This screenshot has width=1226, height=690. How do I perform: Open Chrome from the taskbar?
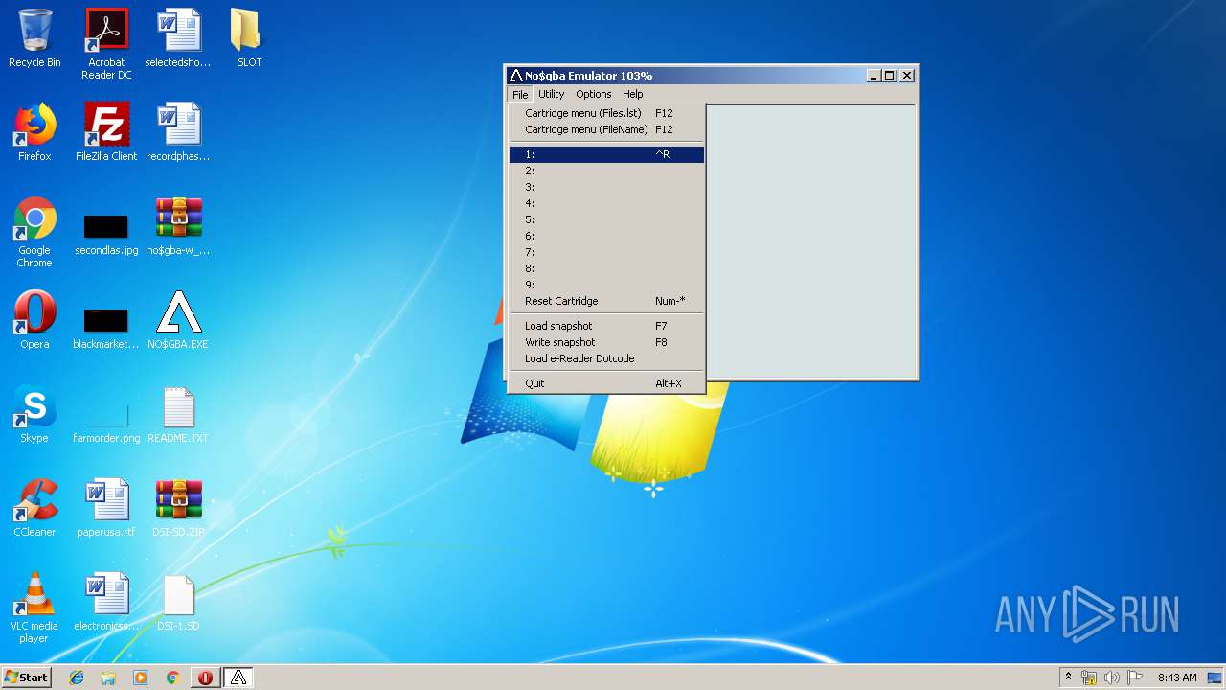pyautogui.click(x=172, y=678)
